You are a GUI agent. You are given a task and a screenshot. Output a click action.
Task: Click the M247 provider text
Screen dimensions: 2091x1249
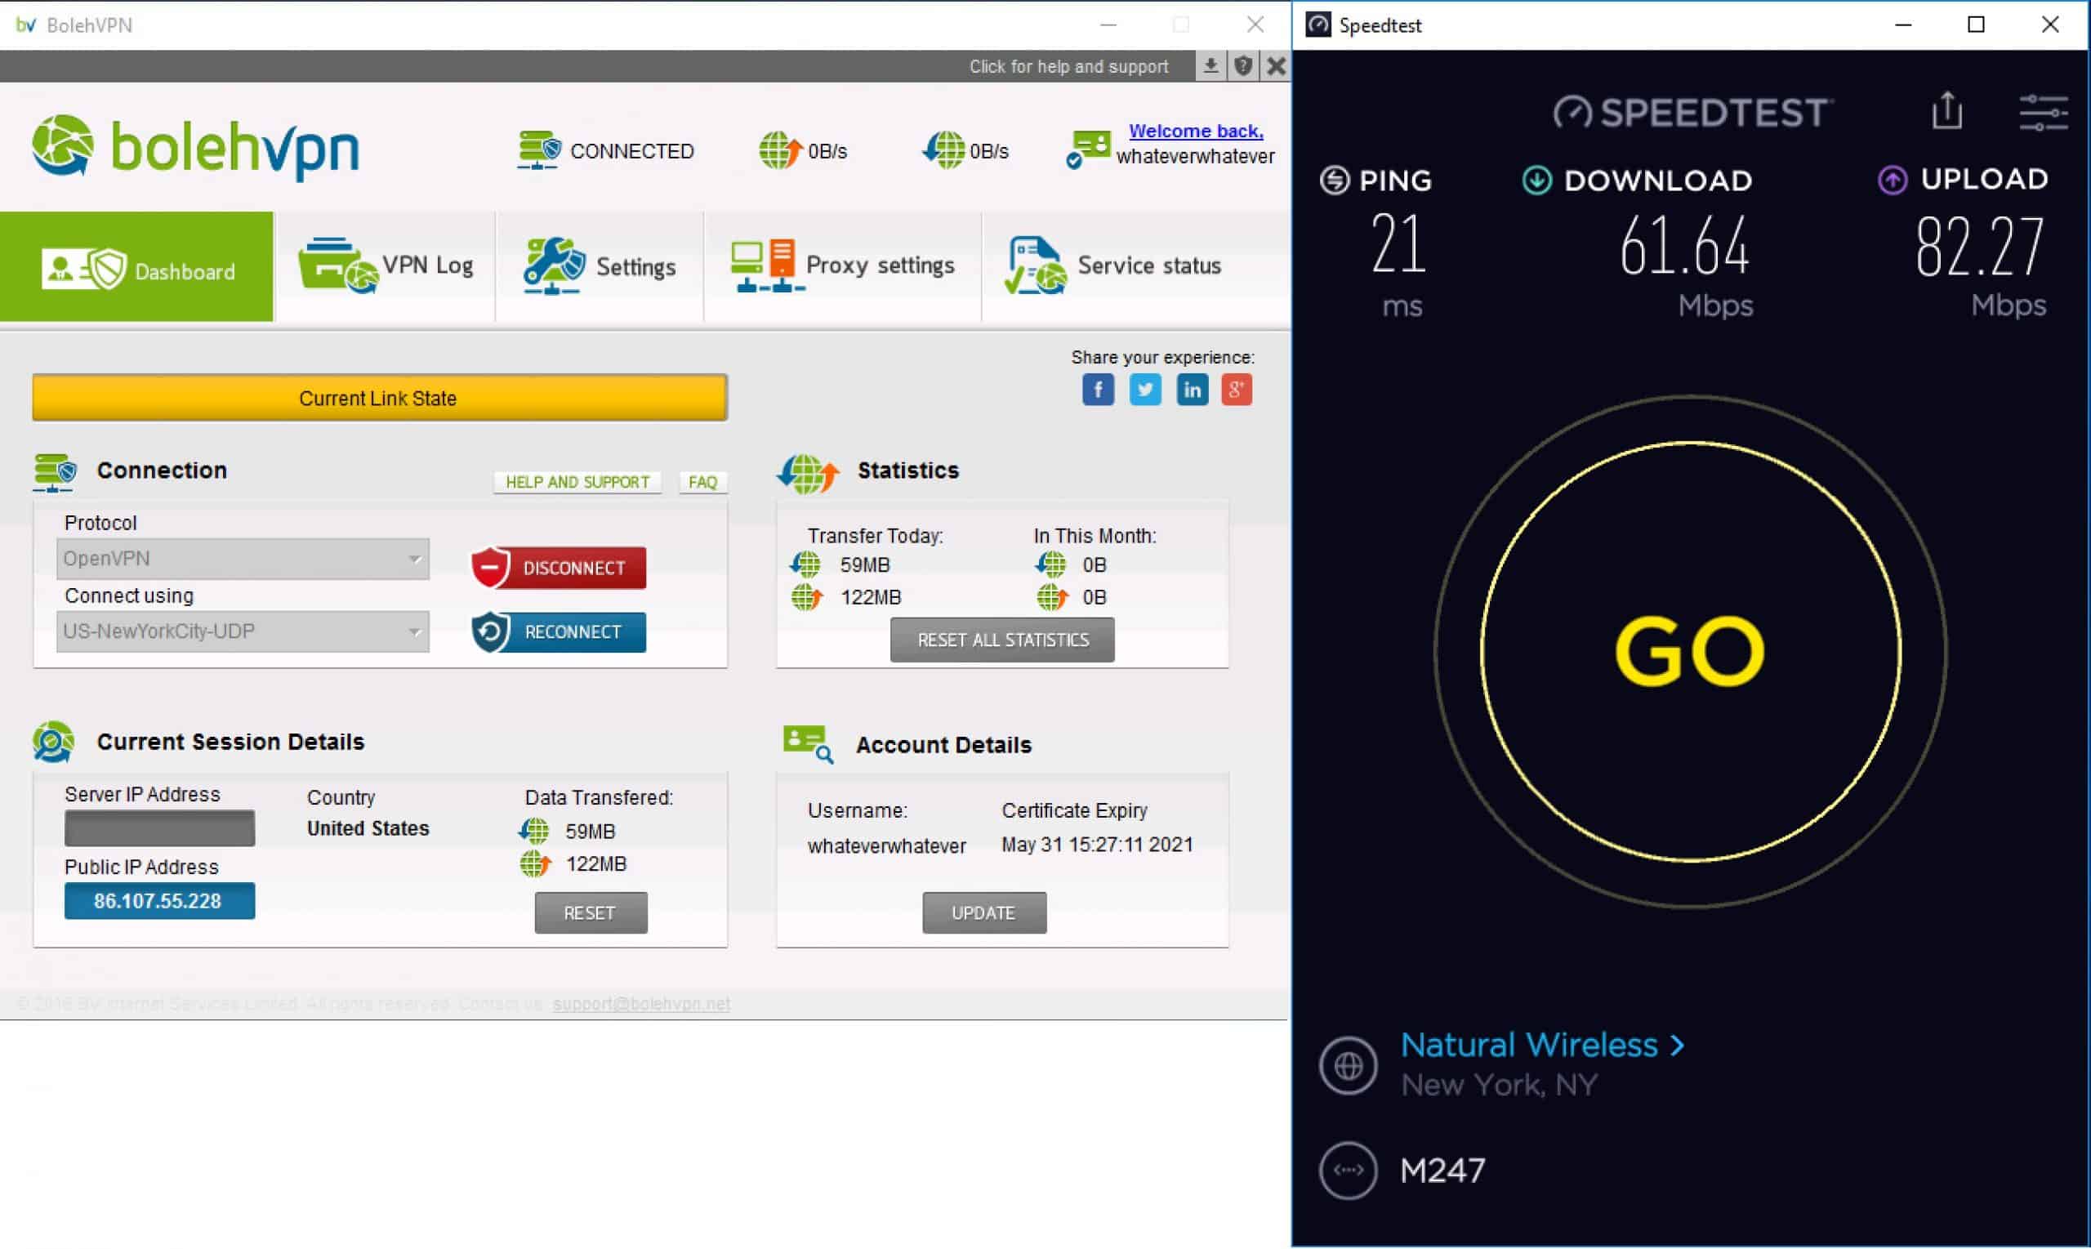(x=1442, y=1171)
